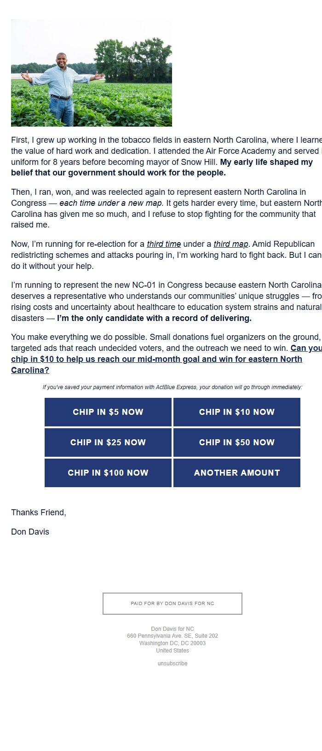This screenshot has height=751, width=322.
Task: Click the CHIP IN $100 NOW button
Action: (108, 472)
